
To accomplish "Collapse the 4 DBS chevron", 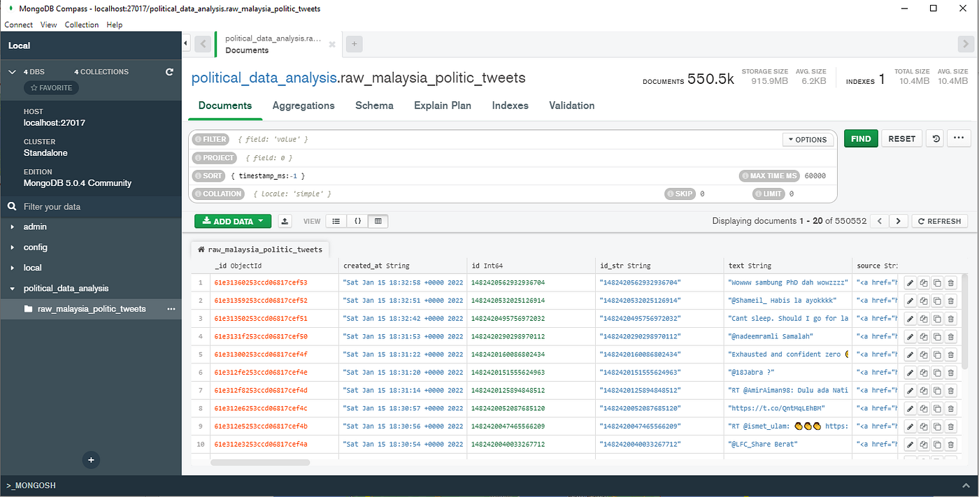I will [12, 72].
